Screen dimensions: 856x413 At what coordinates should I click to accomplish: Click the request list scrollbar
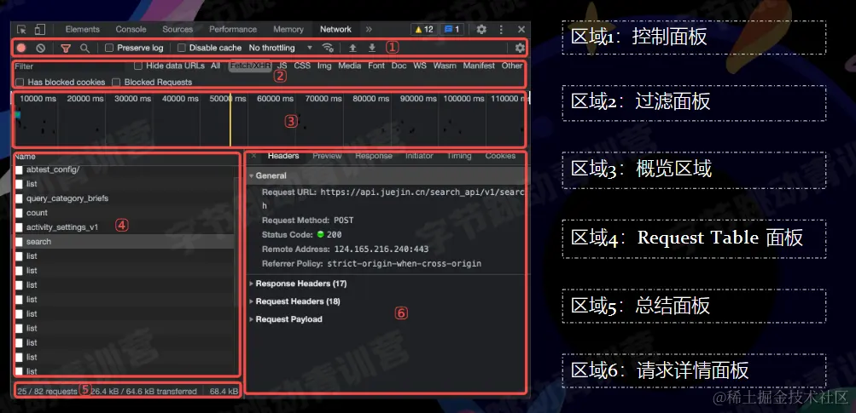coord(236,240)
